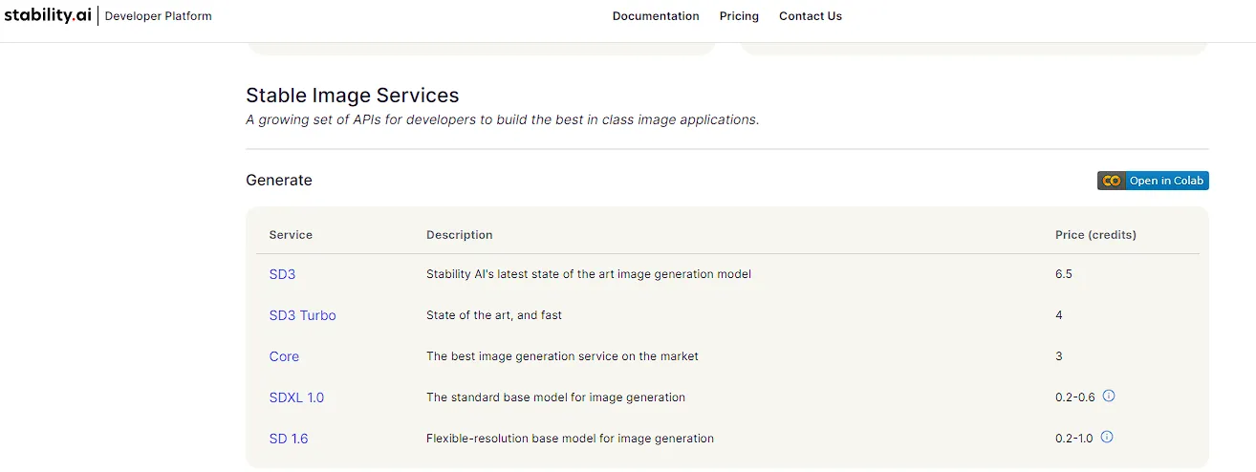The image size is (1256, 472).
Task: Click the SDXL 1.0 price 0.2-0.6
Action: [1075, 397]
